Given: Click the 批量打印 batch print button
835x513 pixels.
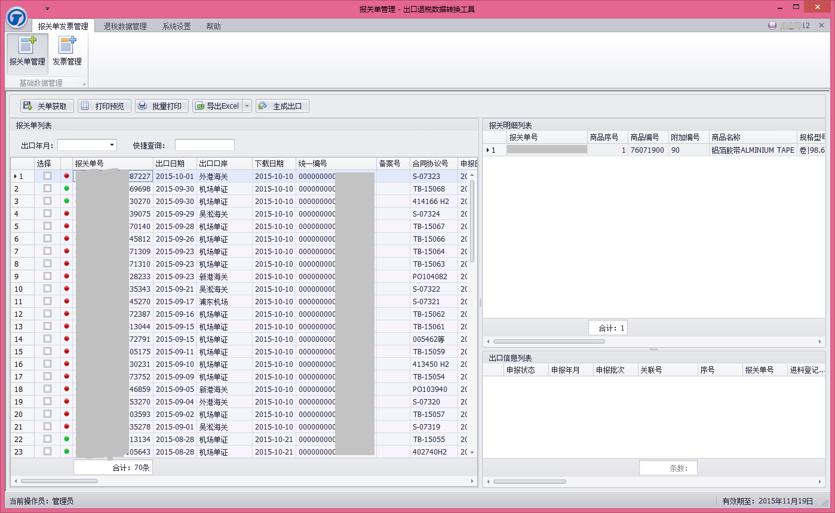Looking at the screenshot, I should [161, 106].
